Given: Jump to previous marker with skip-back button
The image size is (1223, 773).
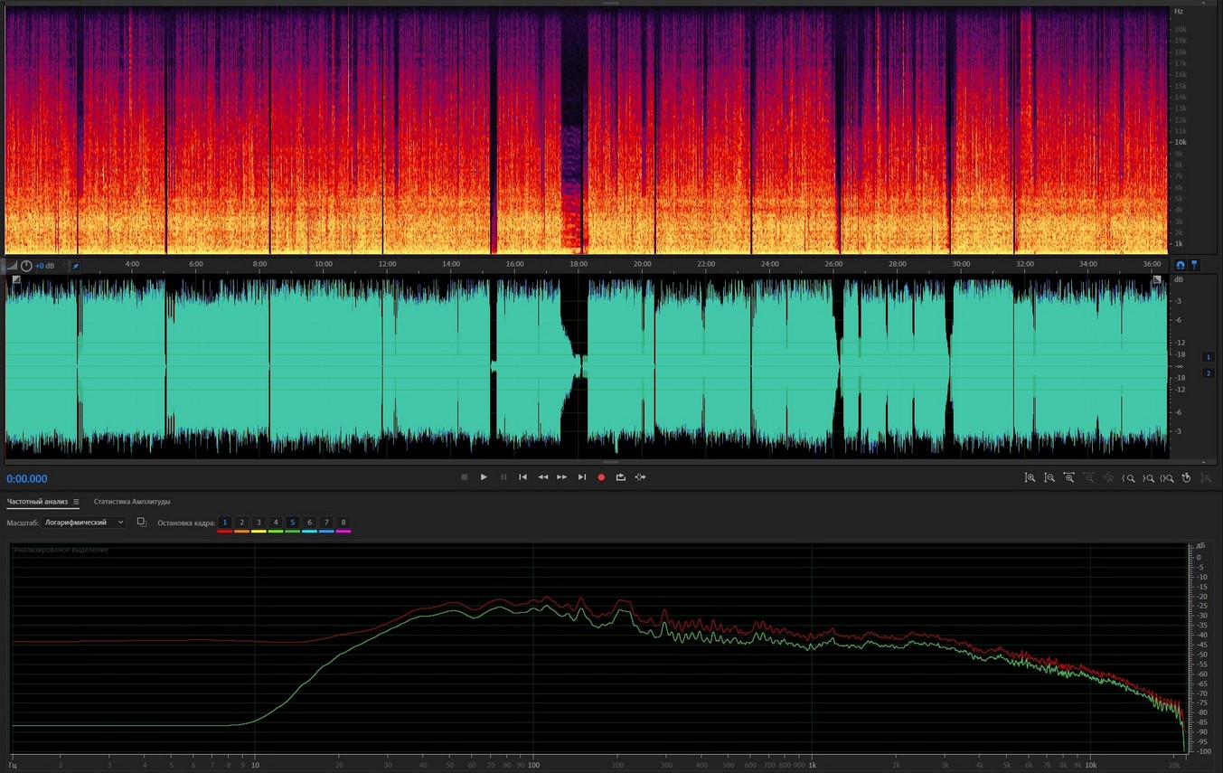Looking at the screenshot, I should (522, 477).
